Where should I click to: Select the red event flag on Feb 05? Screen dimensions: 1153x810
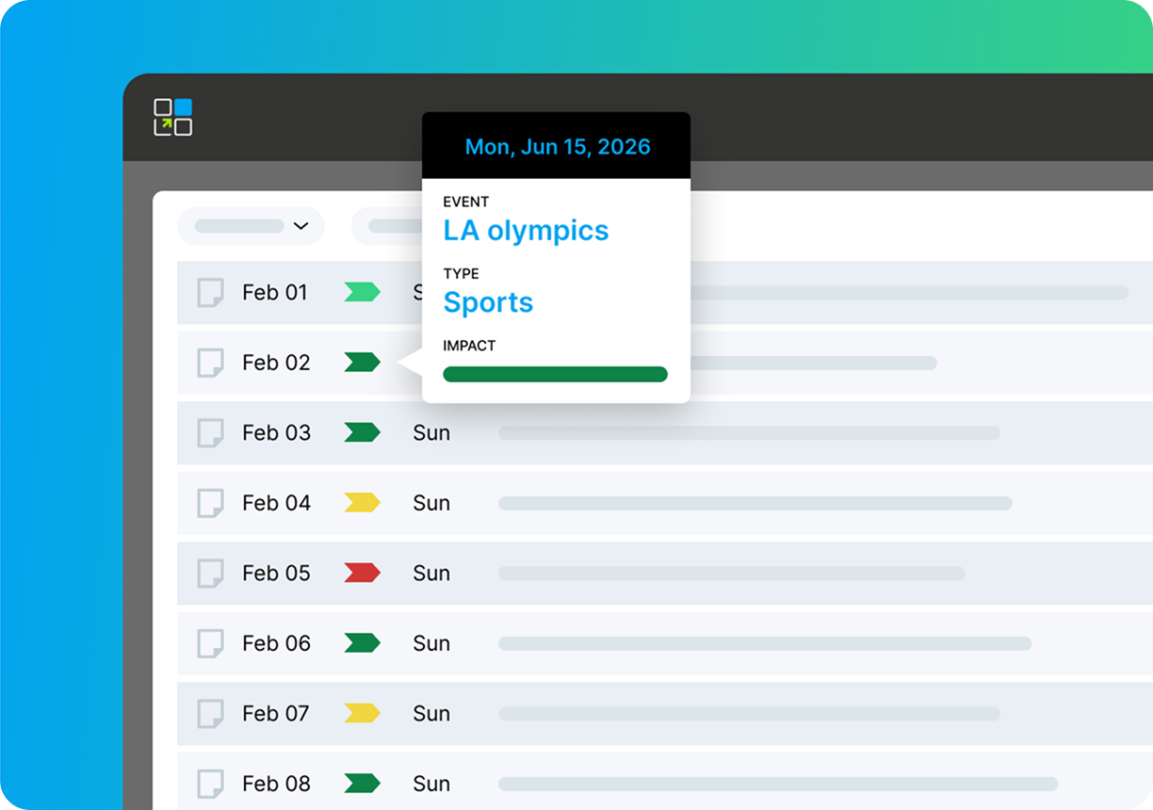click(x=362, y=573)
